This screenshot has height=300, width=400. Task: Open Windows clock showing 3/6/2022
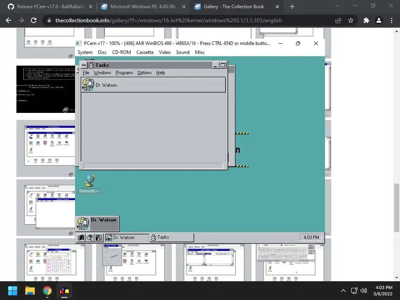[x=384, y=291]
